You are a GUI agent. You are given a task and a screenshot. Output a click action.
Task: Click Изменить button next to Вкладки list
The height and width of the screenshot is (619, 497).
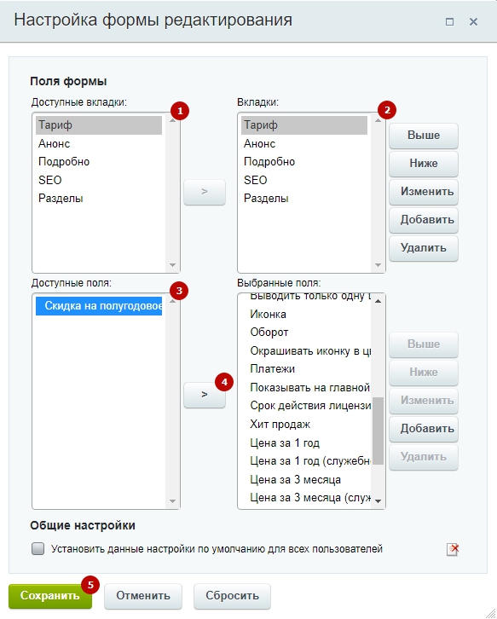click(x=424, y=192)
